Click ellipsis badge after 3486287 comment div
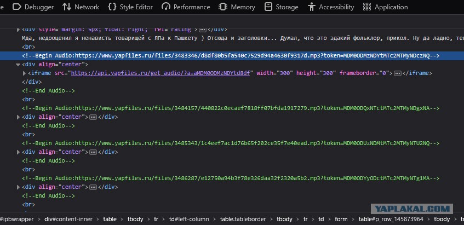The height and width of the screenshot is (225, 464). (93, 187)
